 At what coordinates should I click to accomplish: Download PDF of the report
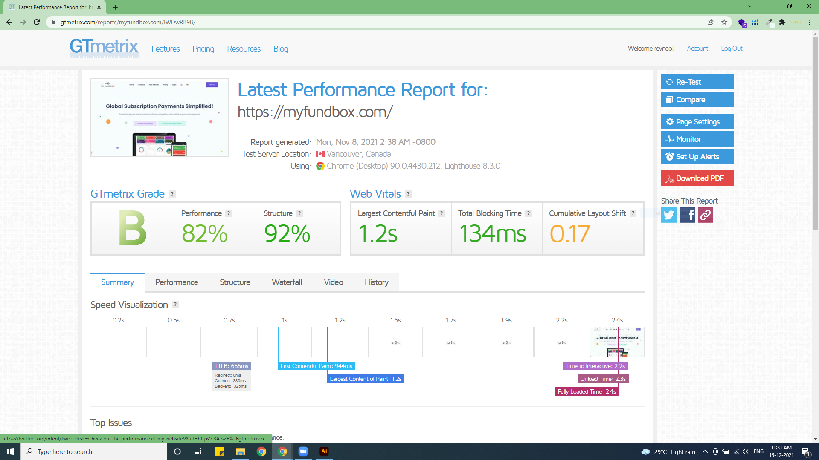point(697,178)
